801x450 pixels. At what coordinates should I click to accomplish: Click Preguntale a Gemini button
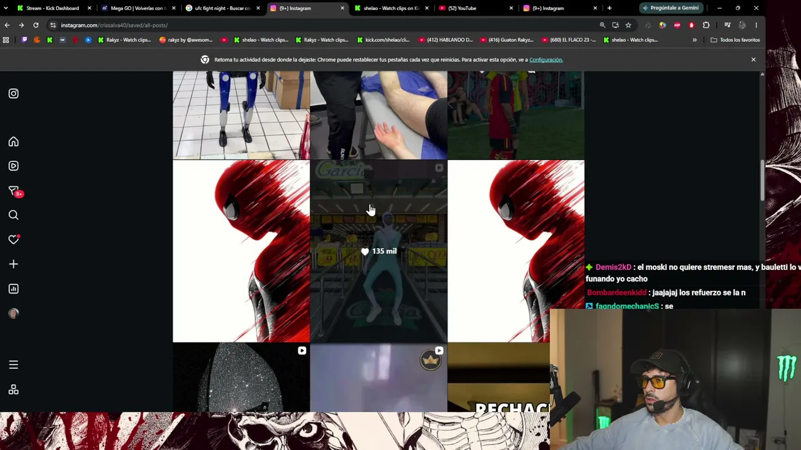tap(670, 8)
